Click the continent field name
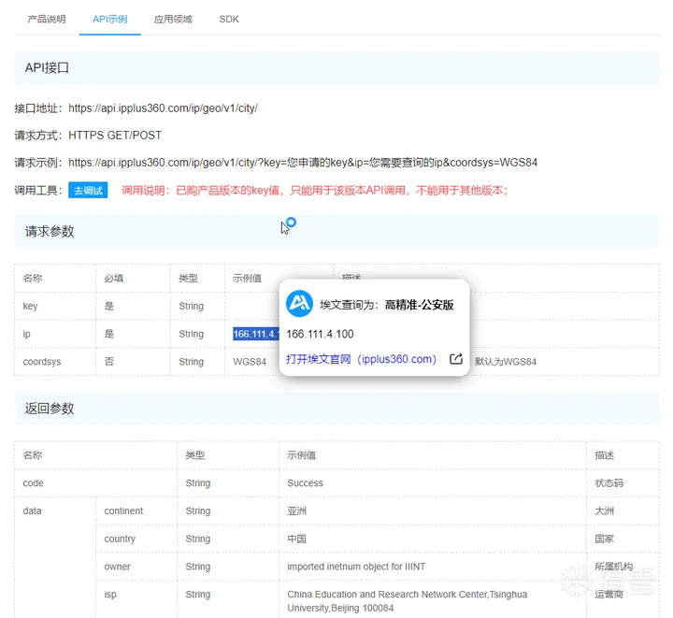This screenshot has width=673, height=618. coord(123,511)
